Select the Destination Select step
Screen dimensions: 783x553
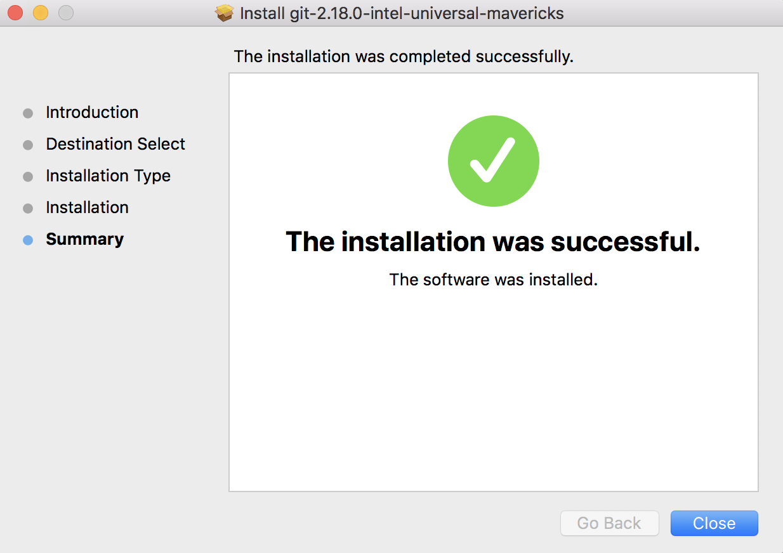[x=115, y=144]
